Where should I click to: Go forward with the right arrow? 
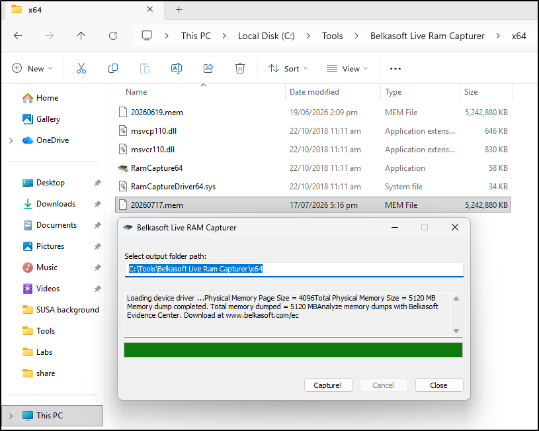click(50, 36)
